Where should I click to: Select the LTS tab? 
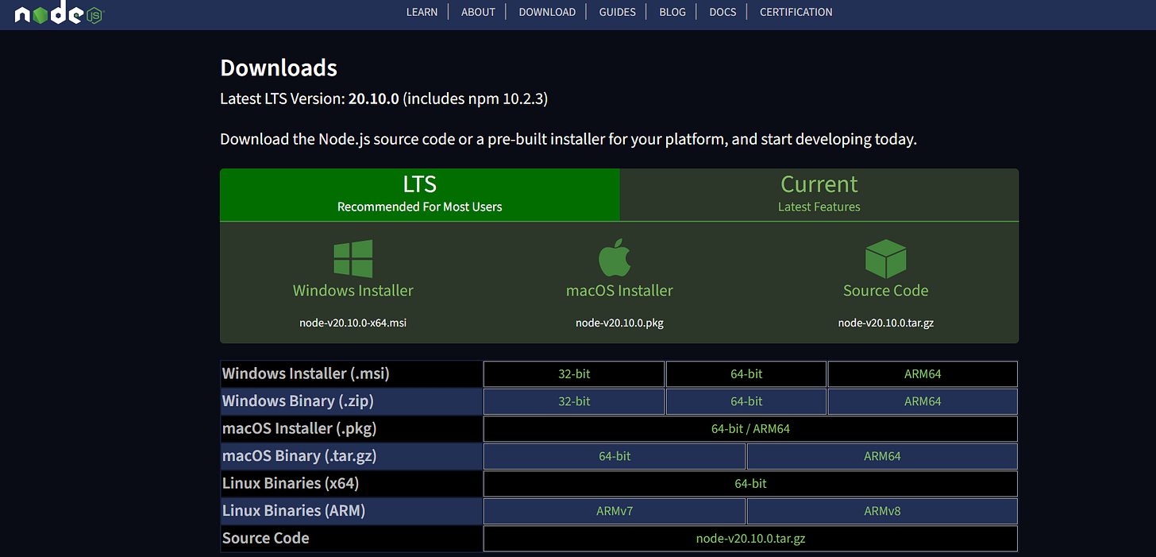tap(419, 195)
